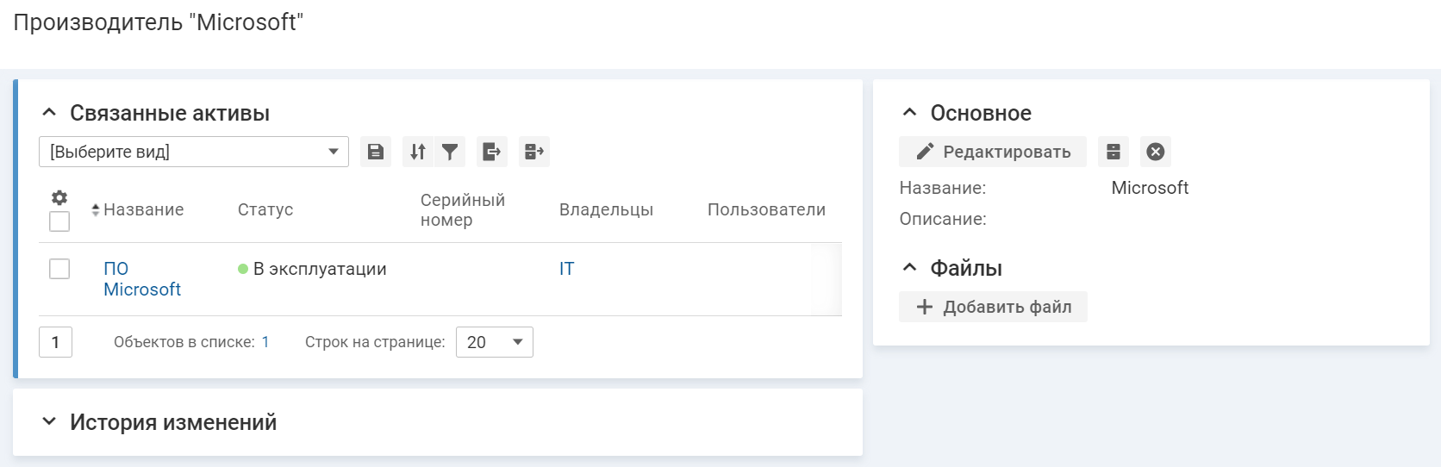Viewport: 1441px width, 467px height.
Task: Collapse the Основное panel
Action: pyautogui.click(x=909, y=113)
